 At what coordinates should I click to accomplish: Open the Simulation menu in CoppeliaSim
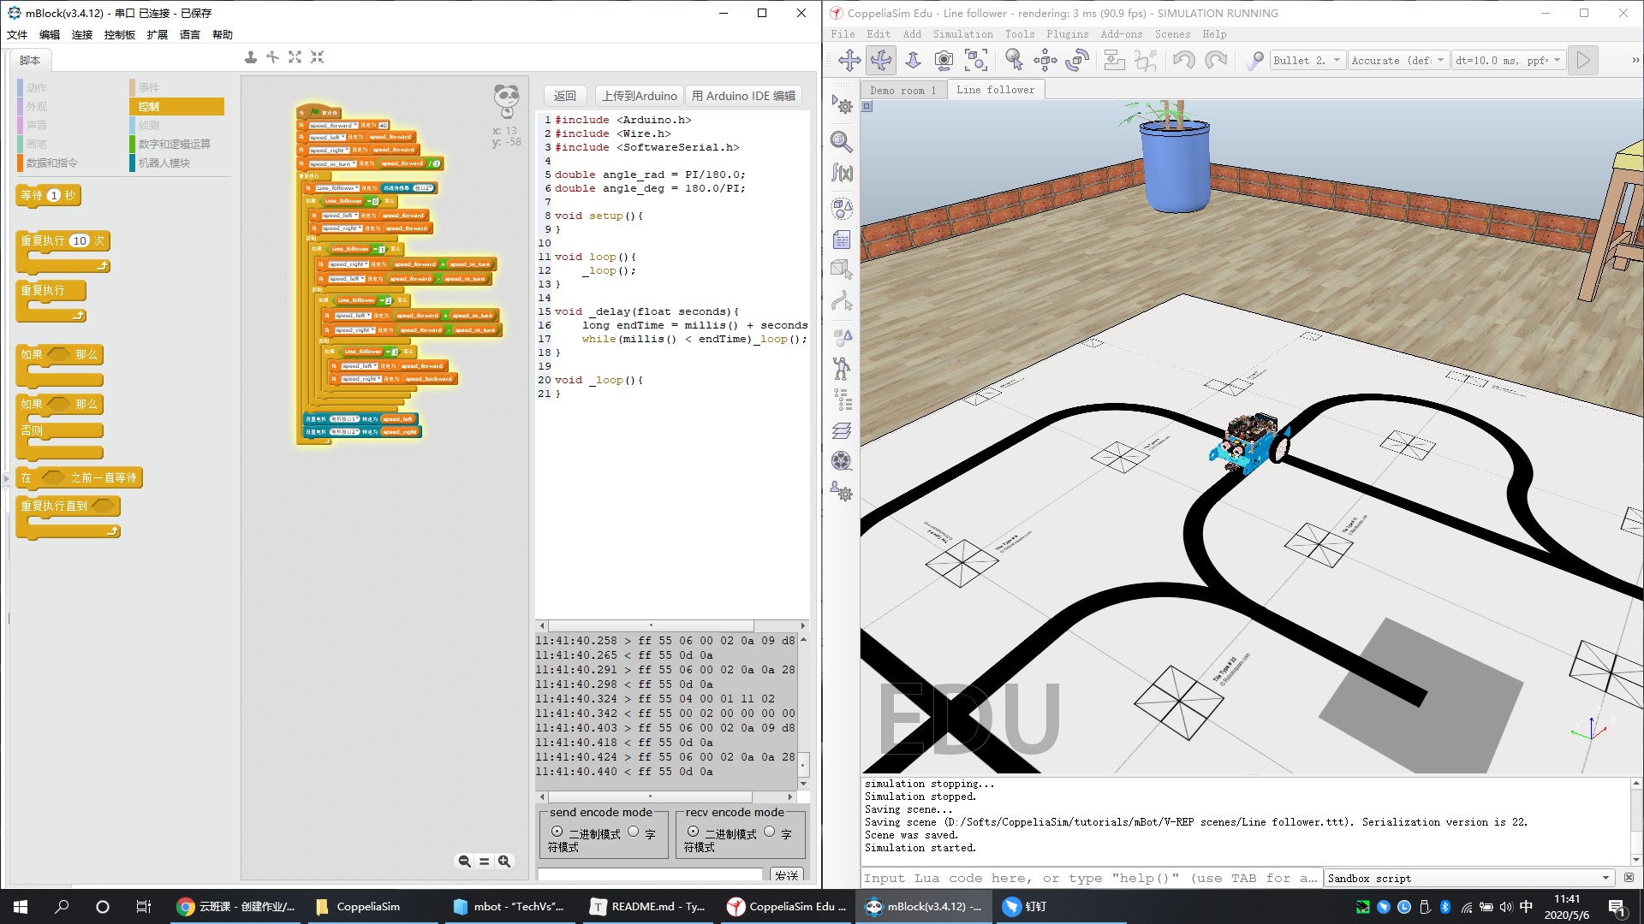point(962,34)
